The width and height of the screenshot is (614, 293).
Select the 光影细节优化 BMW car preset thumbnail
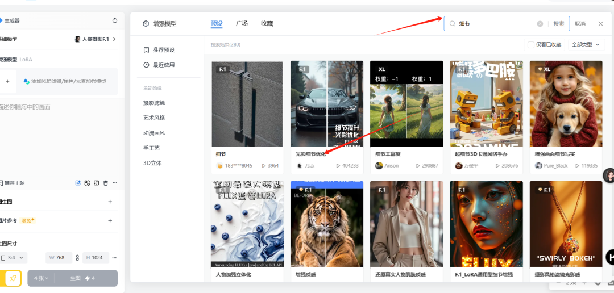[x=326, y=104]
